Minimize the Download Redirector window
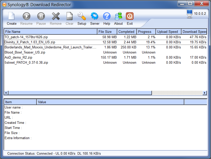The image size is (211, 159). tap(182, 4)
